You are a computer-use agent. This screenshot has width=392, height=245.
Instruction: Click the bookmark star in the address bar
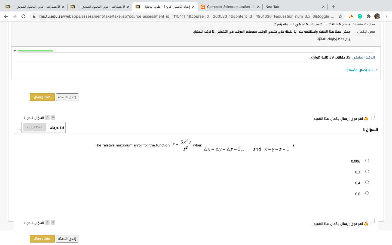(x=341, y=16)
